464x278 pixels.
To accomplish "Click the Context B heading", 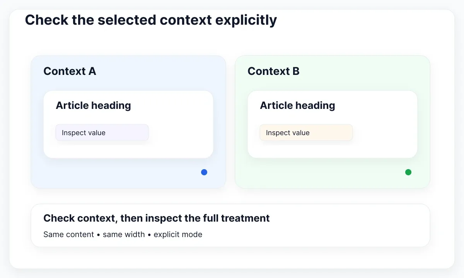I will [273, 71].
